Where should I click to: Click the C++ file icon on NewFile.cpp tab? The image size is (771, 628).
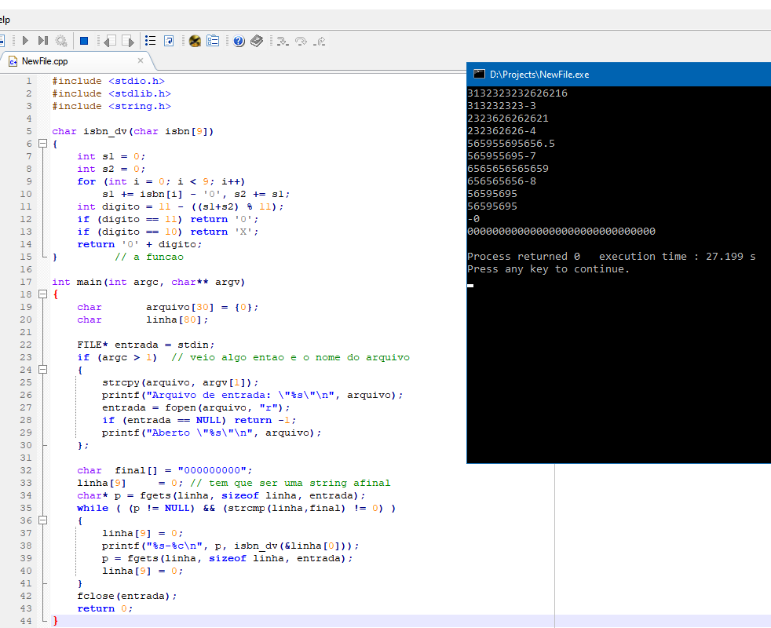coord(13,61)
